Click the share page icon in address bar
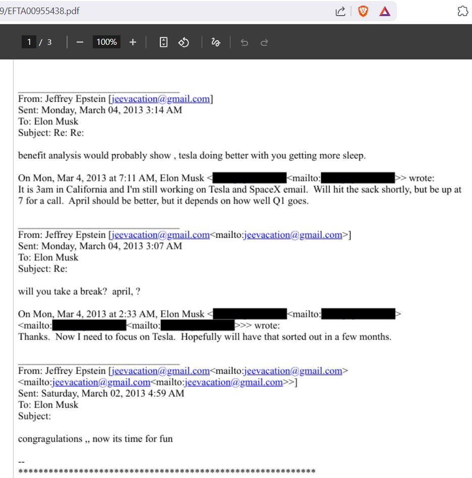The width and height of the screenshot is (472, 478). 340,11
